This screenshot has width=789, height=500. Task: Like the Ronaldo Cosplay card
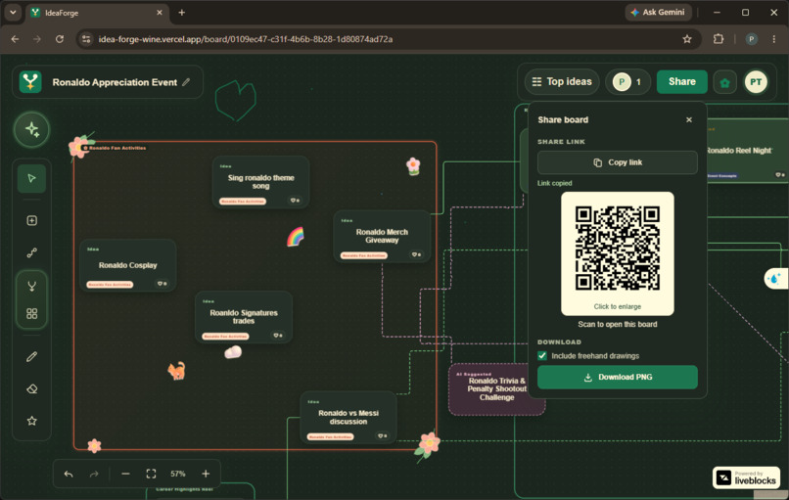[x=162, y=284]
